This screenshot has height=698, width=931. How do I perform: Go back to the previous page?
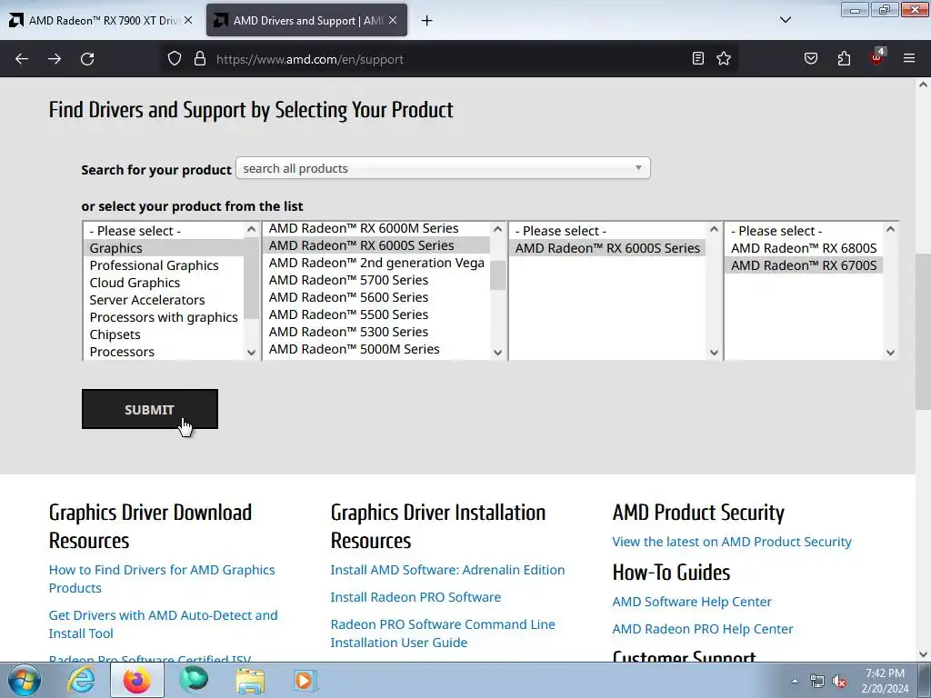pyautogui.click(x=22, y=59)
